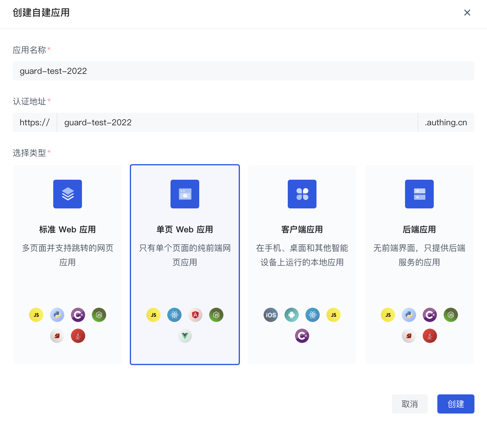Click the Java icon in 后端应用 card

coord(430,336)
